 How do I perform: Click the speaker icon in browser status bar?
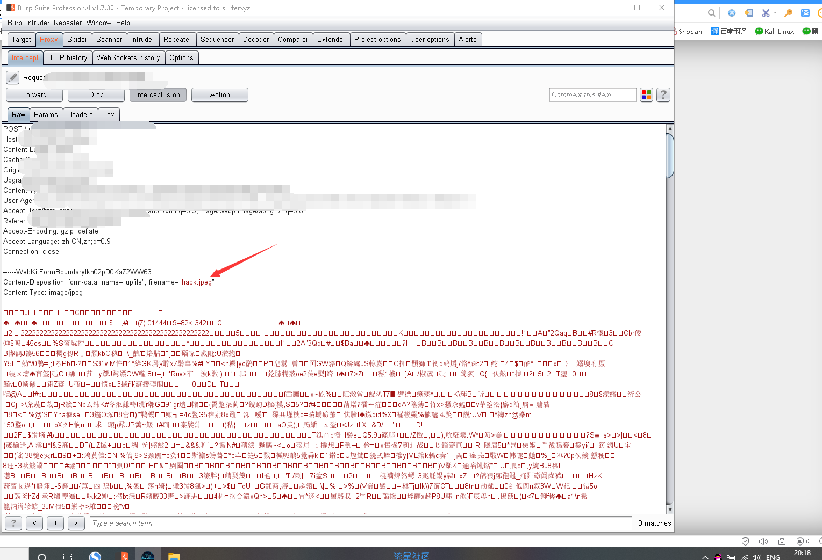(x=763, y=541)
